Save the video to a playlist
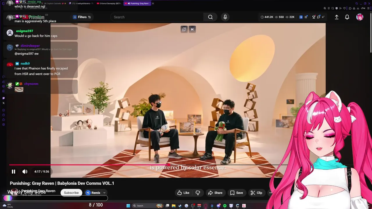The image size is (372, 209). tap(237, 193)
